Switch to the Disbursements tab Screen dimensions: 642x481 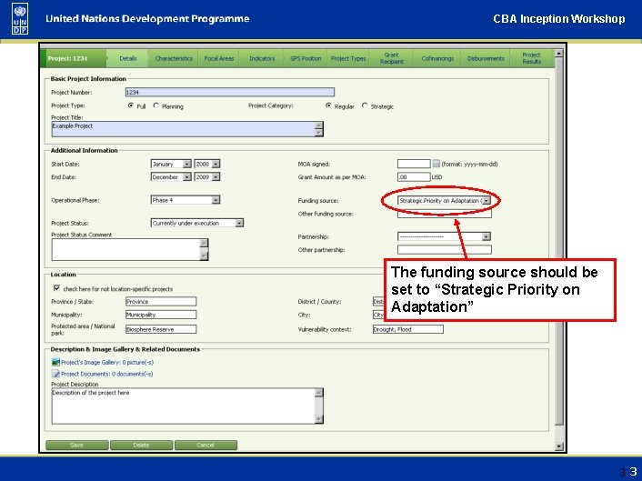pos(486,58)
